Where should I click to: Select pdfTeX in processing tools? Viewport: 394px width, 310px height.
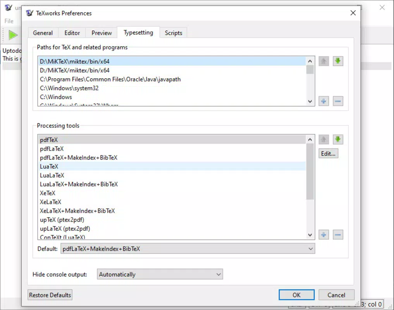pyautogui.click(x=172, y=140)
